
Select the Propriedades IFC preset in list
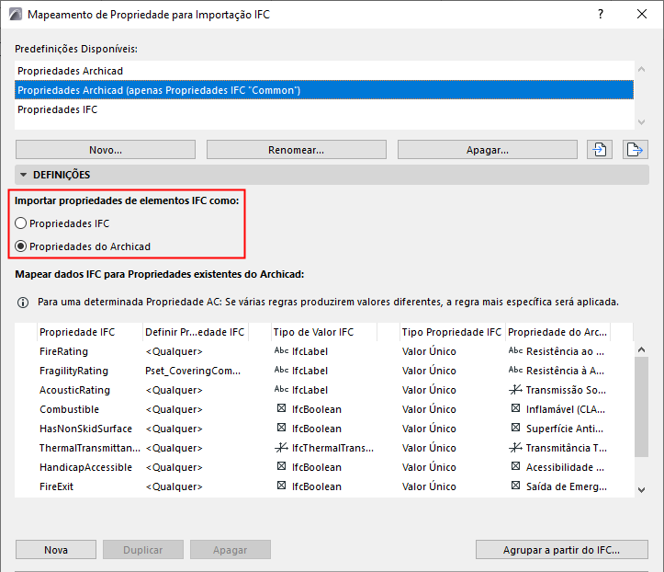pyautogui.click(x=324, y=109)
